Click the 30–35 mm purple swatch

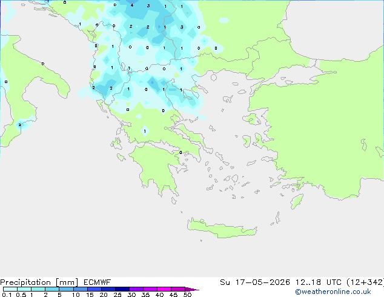pyautogui.click(x=136, y=289)
